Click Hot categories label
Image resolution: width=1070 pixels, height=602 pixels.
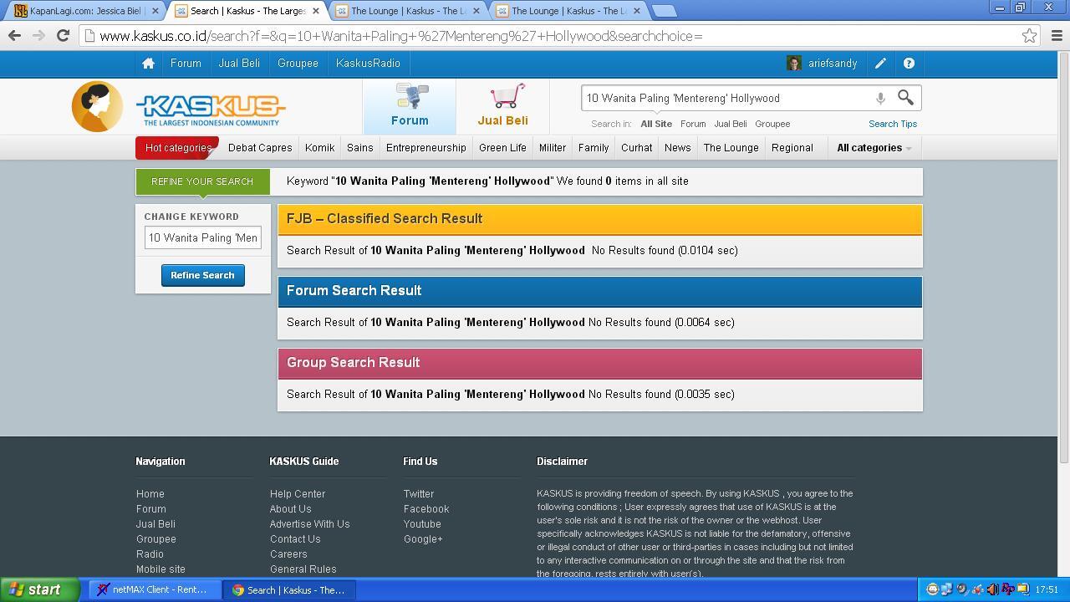pyautogui.click(x=178, y=148)
